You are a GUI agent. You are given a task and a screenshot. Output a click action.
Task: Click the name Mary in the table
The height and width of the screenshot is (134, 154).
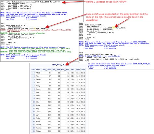(37, 115)
